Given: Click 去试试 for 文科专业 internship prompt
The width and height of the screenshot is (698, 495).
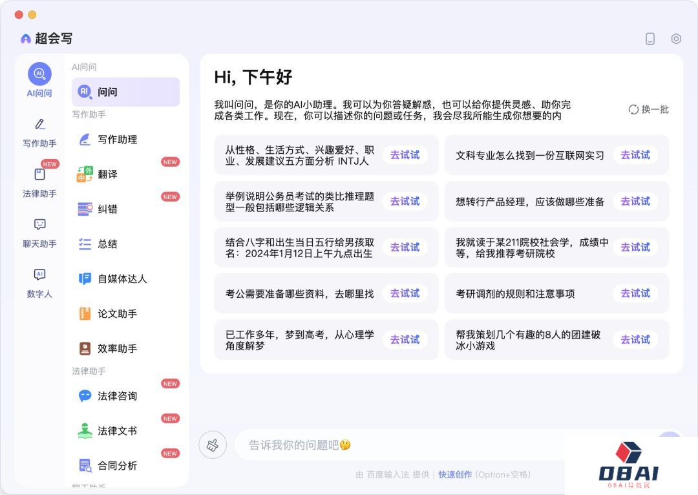Looking at the screenshot, I should pyautogui.click(x=635, y=155).
